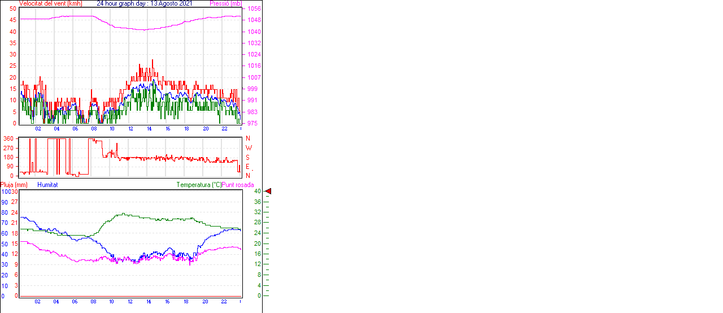Screen dimensions: 723x313
Task: Click the 'Pluja (mm)' legend label
Action: [x=14, y=185]
